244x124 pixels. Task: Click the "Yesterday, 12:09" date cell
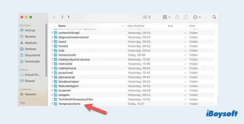(139, 59)
